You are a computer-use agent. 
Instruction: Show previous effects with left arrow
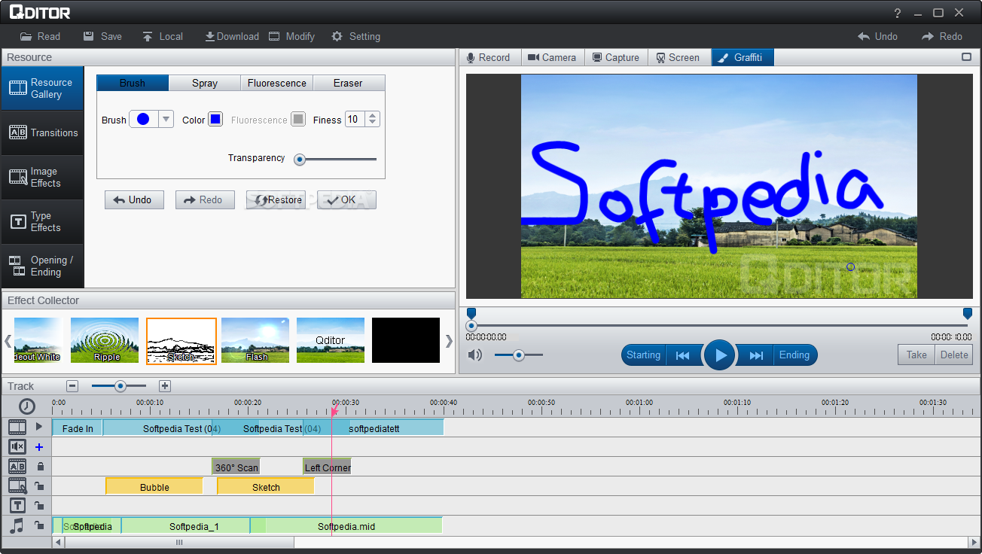(8, 341)
